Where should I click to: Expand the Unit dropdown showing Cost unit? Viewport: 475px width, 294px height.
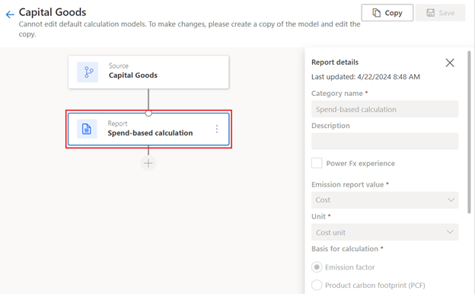pos(384,232)
